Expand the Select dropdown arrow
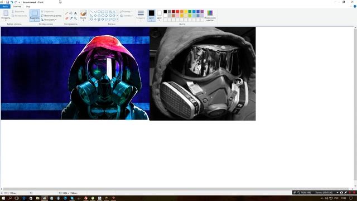This screenshot has width=357, height=201. [35, 20]
